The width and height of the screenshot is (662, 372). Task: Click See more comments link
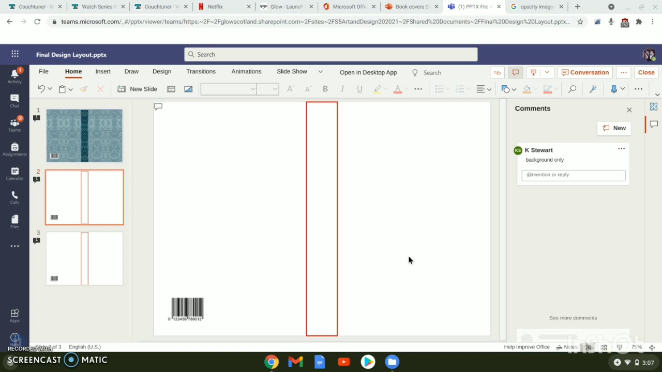[573, 318]
